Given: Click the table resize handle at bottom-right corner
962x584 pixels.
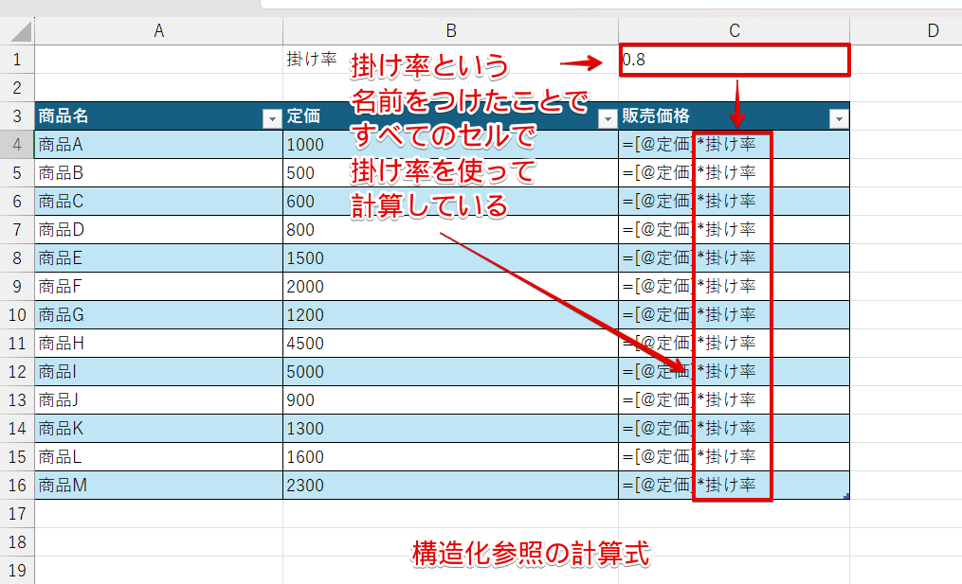Looking at the screenshot, I should coord(846,496).
